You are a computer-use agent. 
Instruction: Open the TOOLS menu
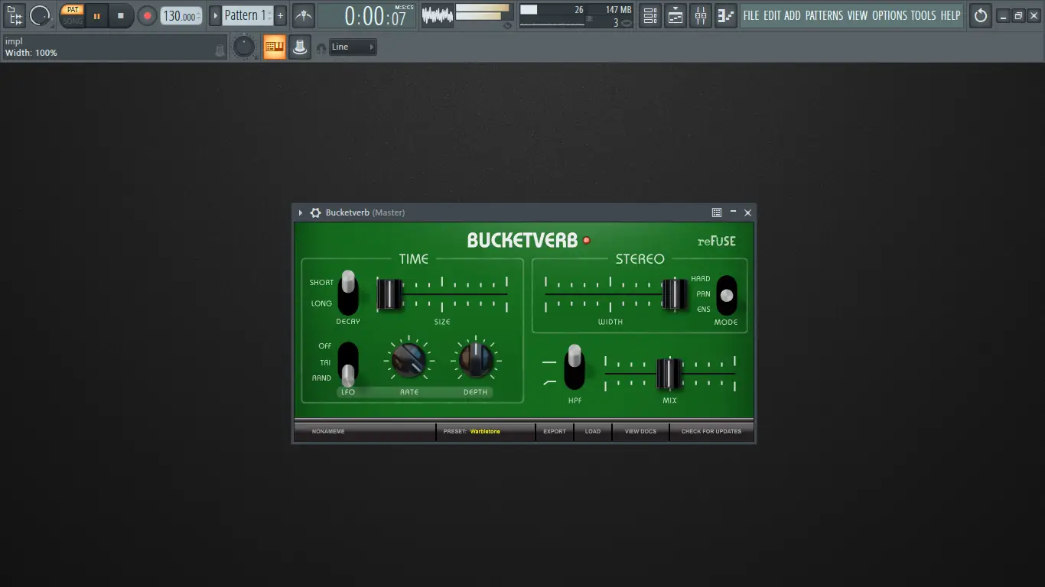[923, 15]
